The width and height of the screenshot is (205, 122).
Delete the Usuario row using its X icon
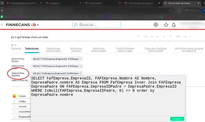click(15, 106)
